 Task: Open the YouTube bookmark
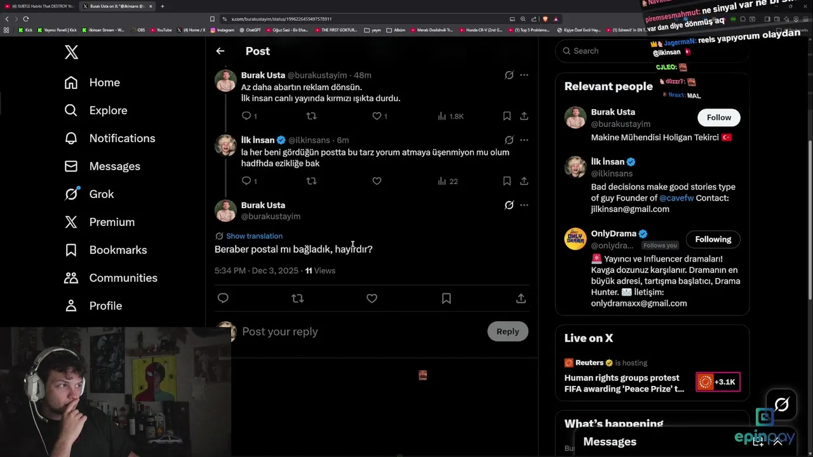pos(161,30)
